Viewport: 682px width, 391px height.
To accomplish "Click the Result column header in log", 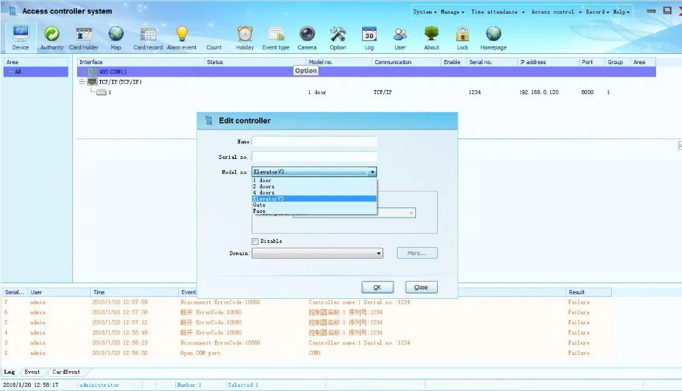I will 589,292.
